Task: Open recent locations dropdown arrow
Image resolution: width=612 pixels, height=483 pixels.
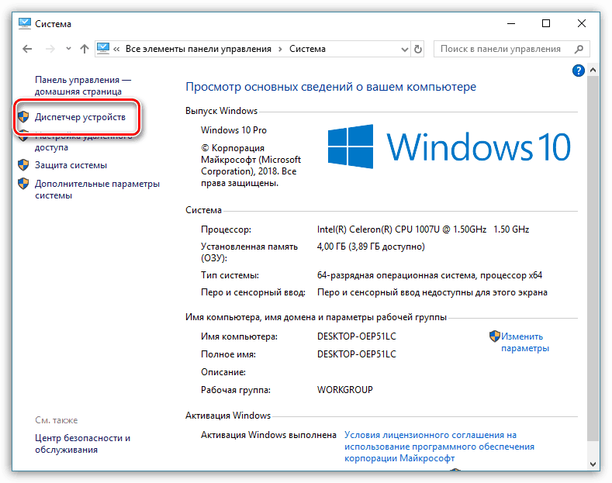Action: (x=69, y=49)
